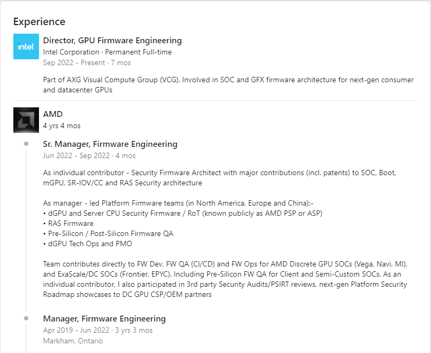Open the Director, GPU Firmware Engineering title
This screenshot has height=353, width=431.
(x=112, y=41)
